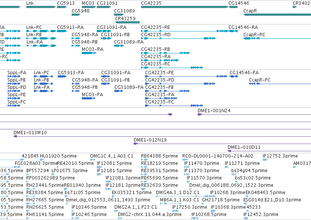Open BAC clone DME1-010D11

pyautogui.click(x=244, y=147)
